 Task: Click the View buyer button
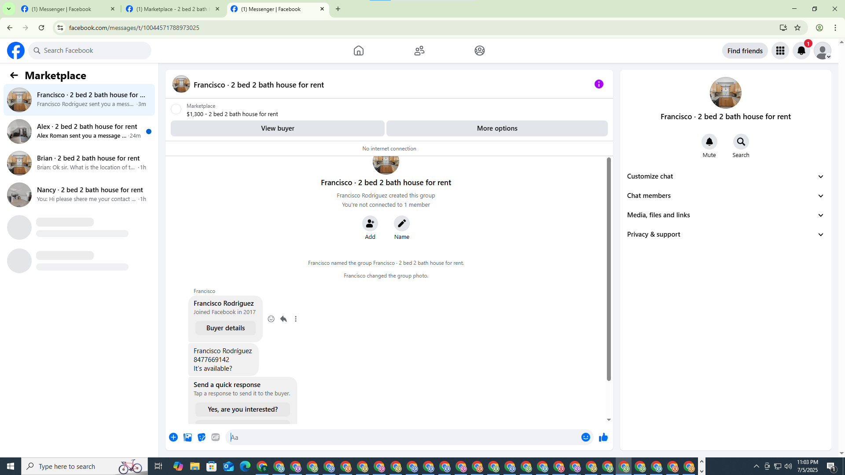[277, 128]
